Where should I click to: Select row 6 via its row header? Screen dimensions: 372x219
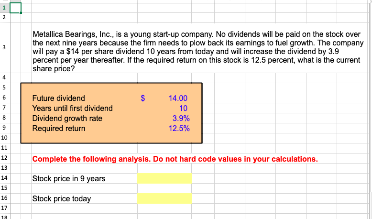[4, 98]
